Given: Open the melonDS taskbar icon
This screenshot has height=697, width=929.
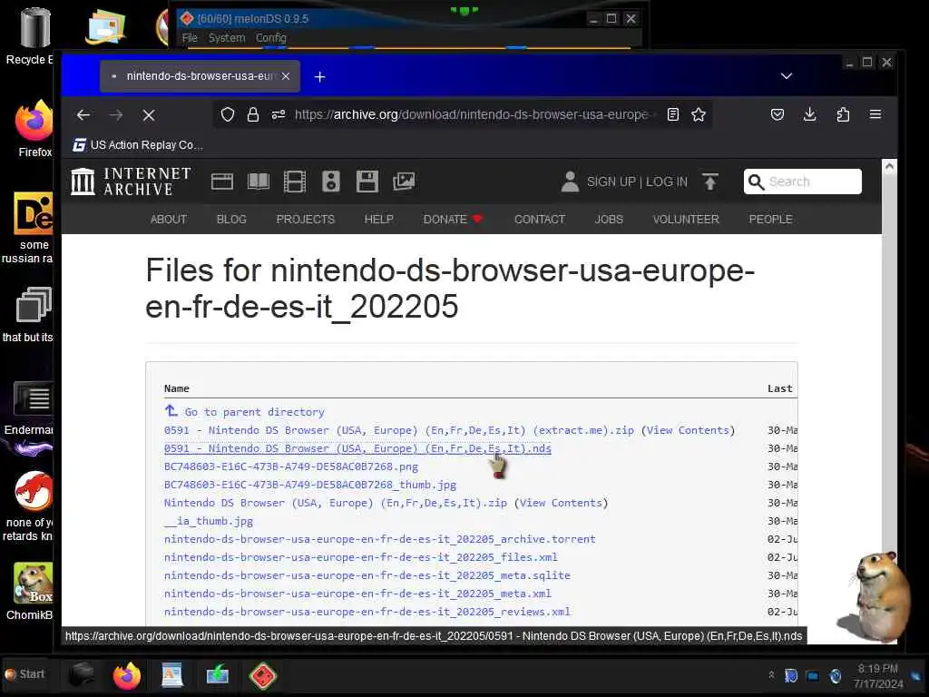Looking at the screenshot, I should [x=263, y=675].
